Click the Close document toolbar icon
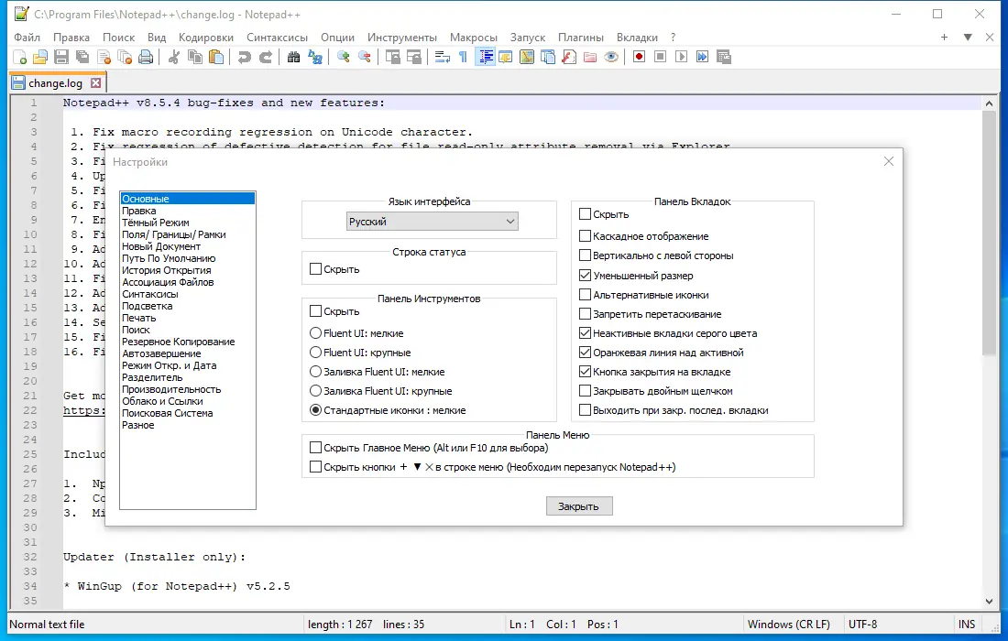This screenshot has height=641, width=1008. [x=104, y=57]
